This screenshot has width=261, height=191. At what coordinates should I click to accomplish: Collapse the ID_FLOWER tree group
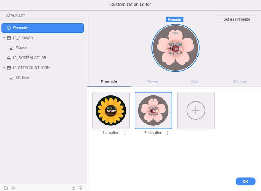[4, 38]
